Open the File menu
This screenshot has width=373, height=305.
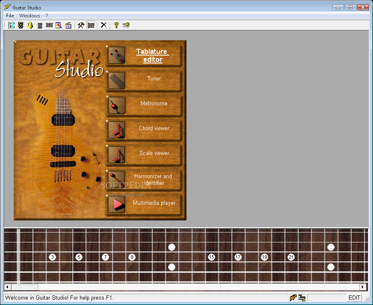[x=10, y=16]
